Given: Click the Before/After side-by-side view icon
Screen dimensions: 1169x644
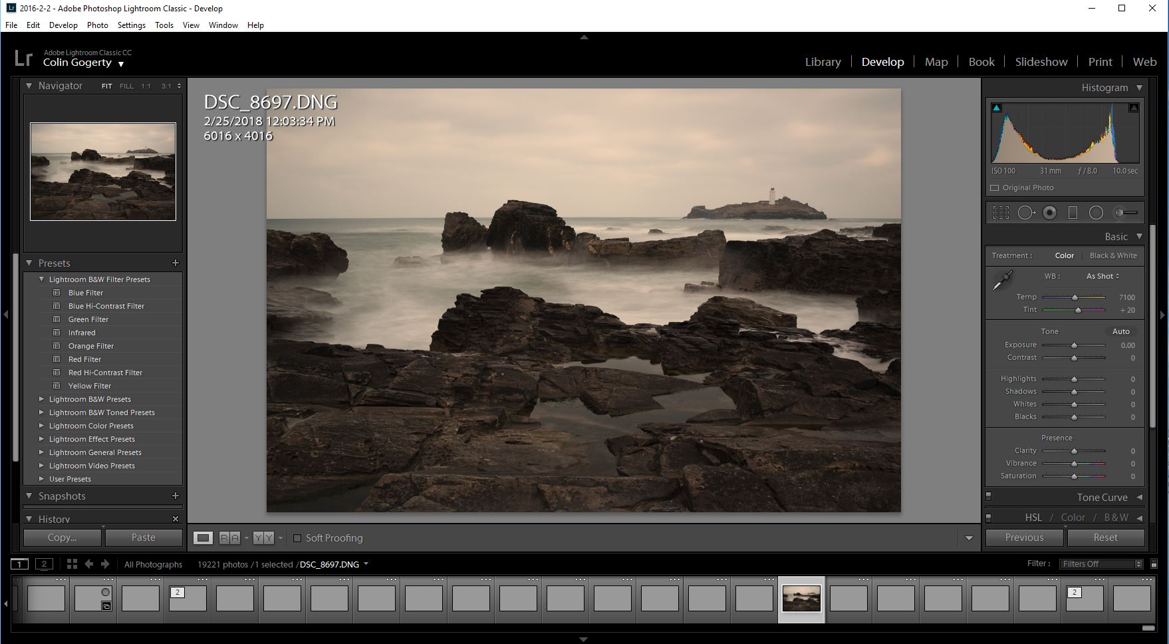Looking at the screenshot, I should click(229, 538).
